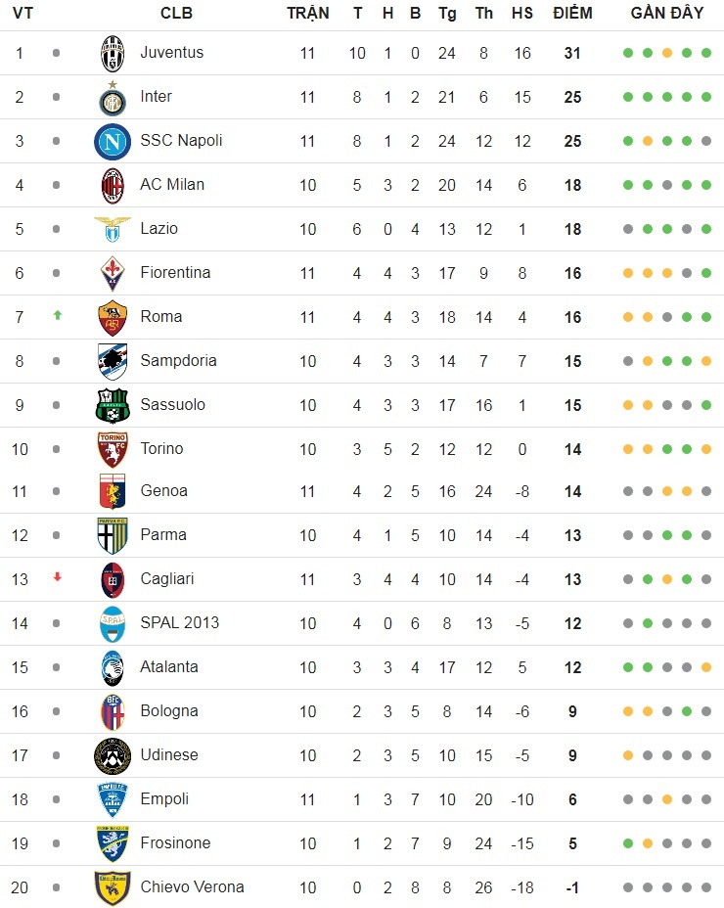Click the CLB column header
Viewport: 724px width, 908px height.
click(x=176, y=14)
